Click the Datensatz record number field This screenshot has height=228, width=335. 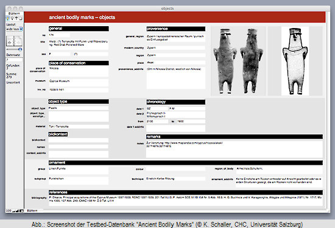(14, 60)
